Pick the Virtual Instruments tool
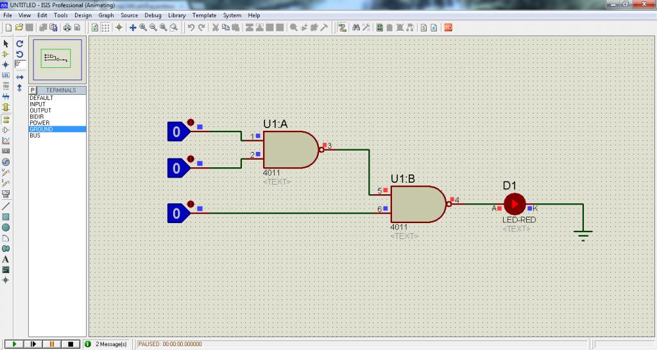Screen dimensions: 657x350 coord(5,194)
